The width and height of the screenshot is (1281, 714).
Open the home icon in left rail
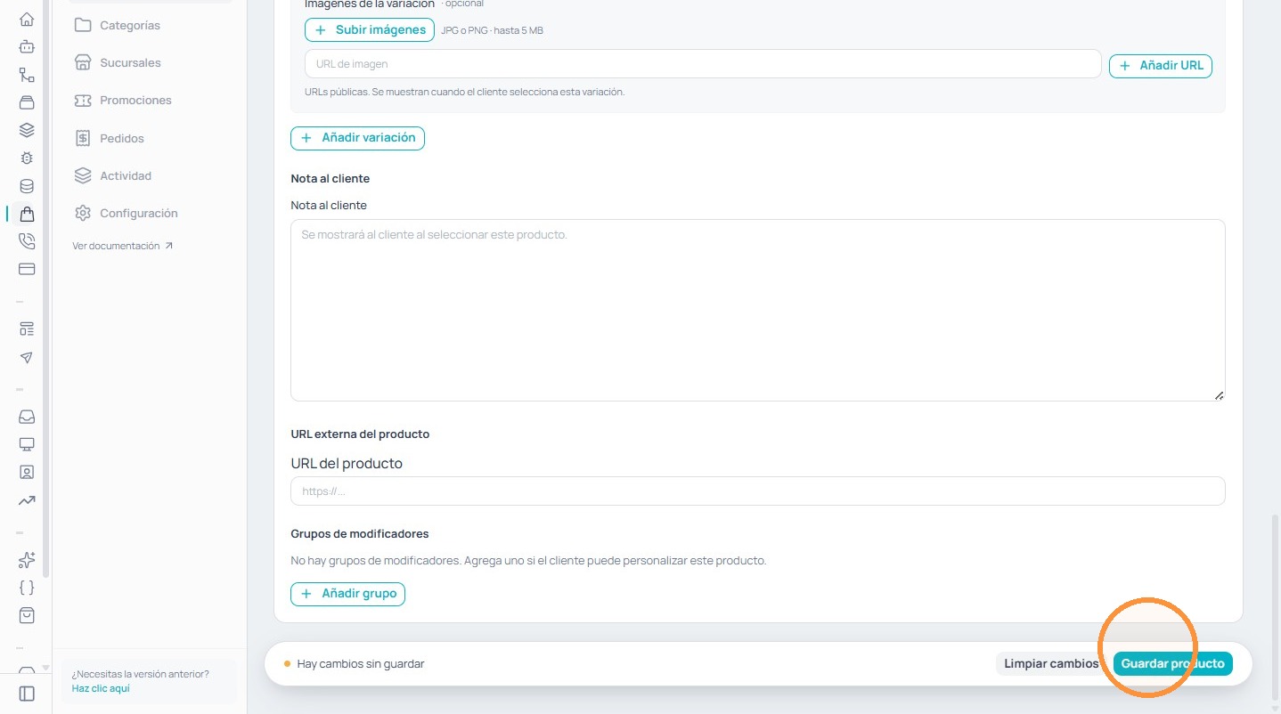(27, 19)
